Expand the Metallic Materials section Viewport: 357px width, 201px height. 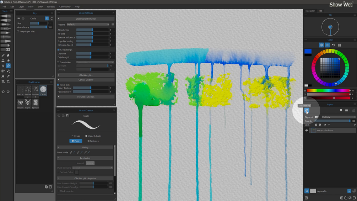86,97
